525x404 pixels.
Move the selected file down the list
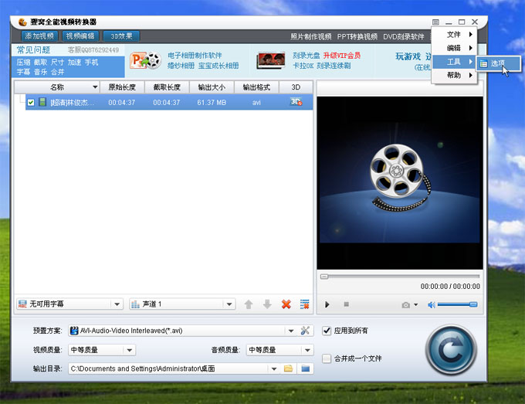(x=267, y=304)
